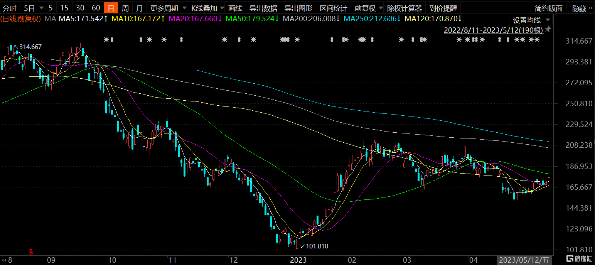Click the first event marker in the marker row
The width and height of the screenshot is (595, 265).
pos(106,39)
